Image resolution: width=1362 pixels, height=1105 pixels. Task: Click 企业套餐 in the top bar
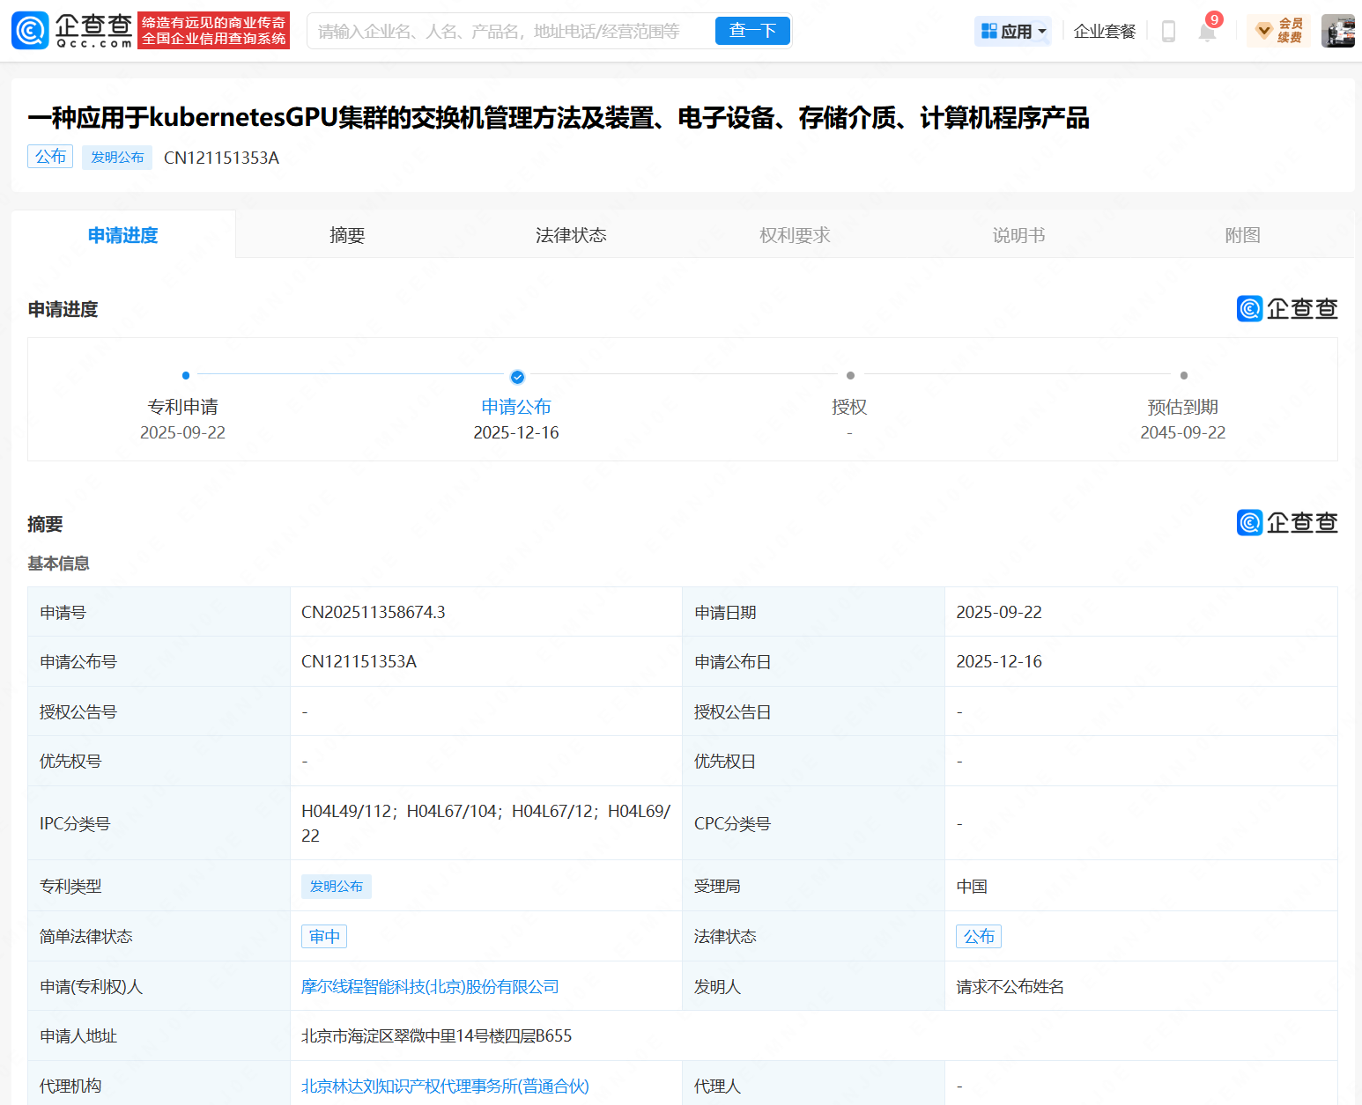click(1104, 30)
